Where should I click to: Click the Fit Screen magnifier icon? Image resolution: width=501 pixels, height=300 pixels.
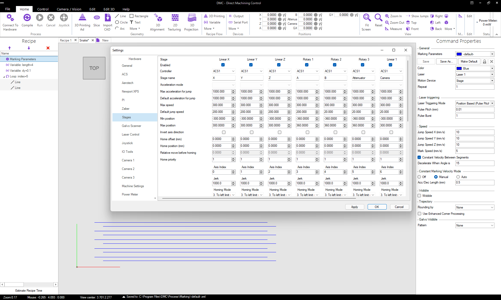[x=367, y=18]
